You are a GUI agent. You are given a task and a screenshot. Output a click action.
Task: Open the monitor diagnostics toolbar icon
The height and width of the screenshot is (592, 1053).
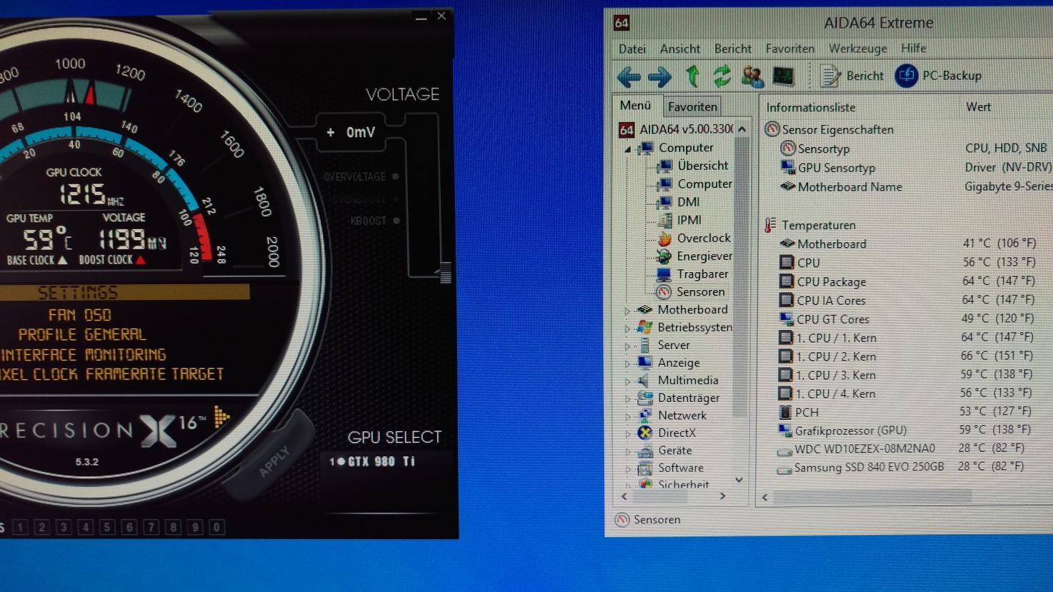tap(783, 76)
